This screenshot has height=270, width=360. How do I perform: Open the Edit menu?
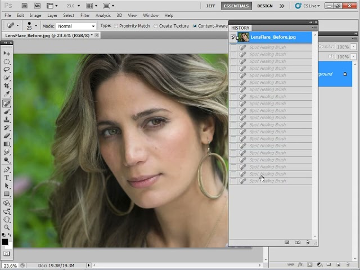20,15
